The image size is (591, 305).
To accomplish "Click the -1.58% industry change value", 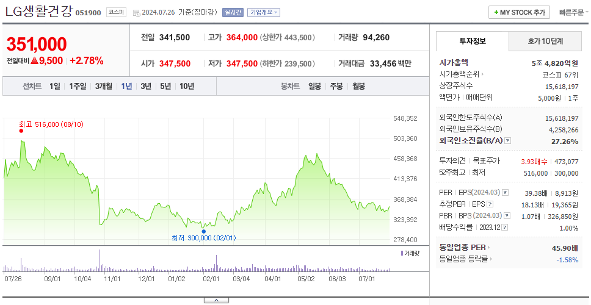I will (567, 259).
